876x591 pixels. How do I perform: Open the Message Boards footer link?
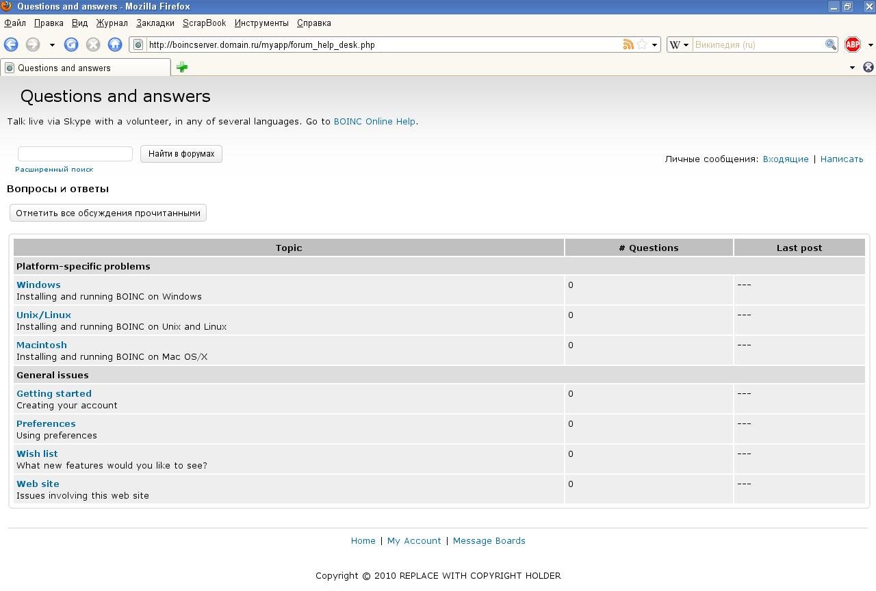[489, 540]
